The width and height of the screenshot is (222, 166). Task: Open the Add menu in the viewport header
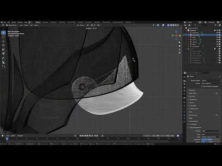pyautogui.click(x=31, y=25)
